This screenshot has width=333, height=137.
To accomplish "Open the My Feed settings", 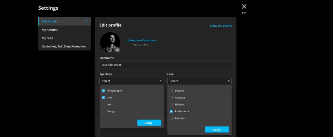I will pos(65,38).
